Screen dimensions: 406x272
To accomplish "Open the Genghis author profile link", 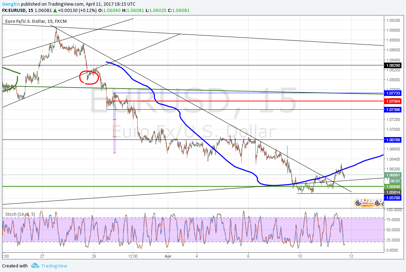I will [x=11, y=4].
